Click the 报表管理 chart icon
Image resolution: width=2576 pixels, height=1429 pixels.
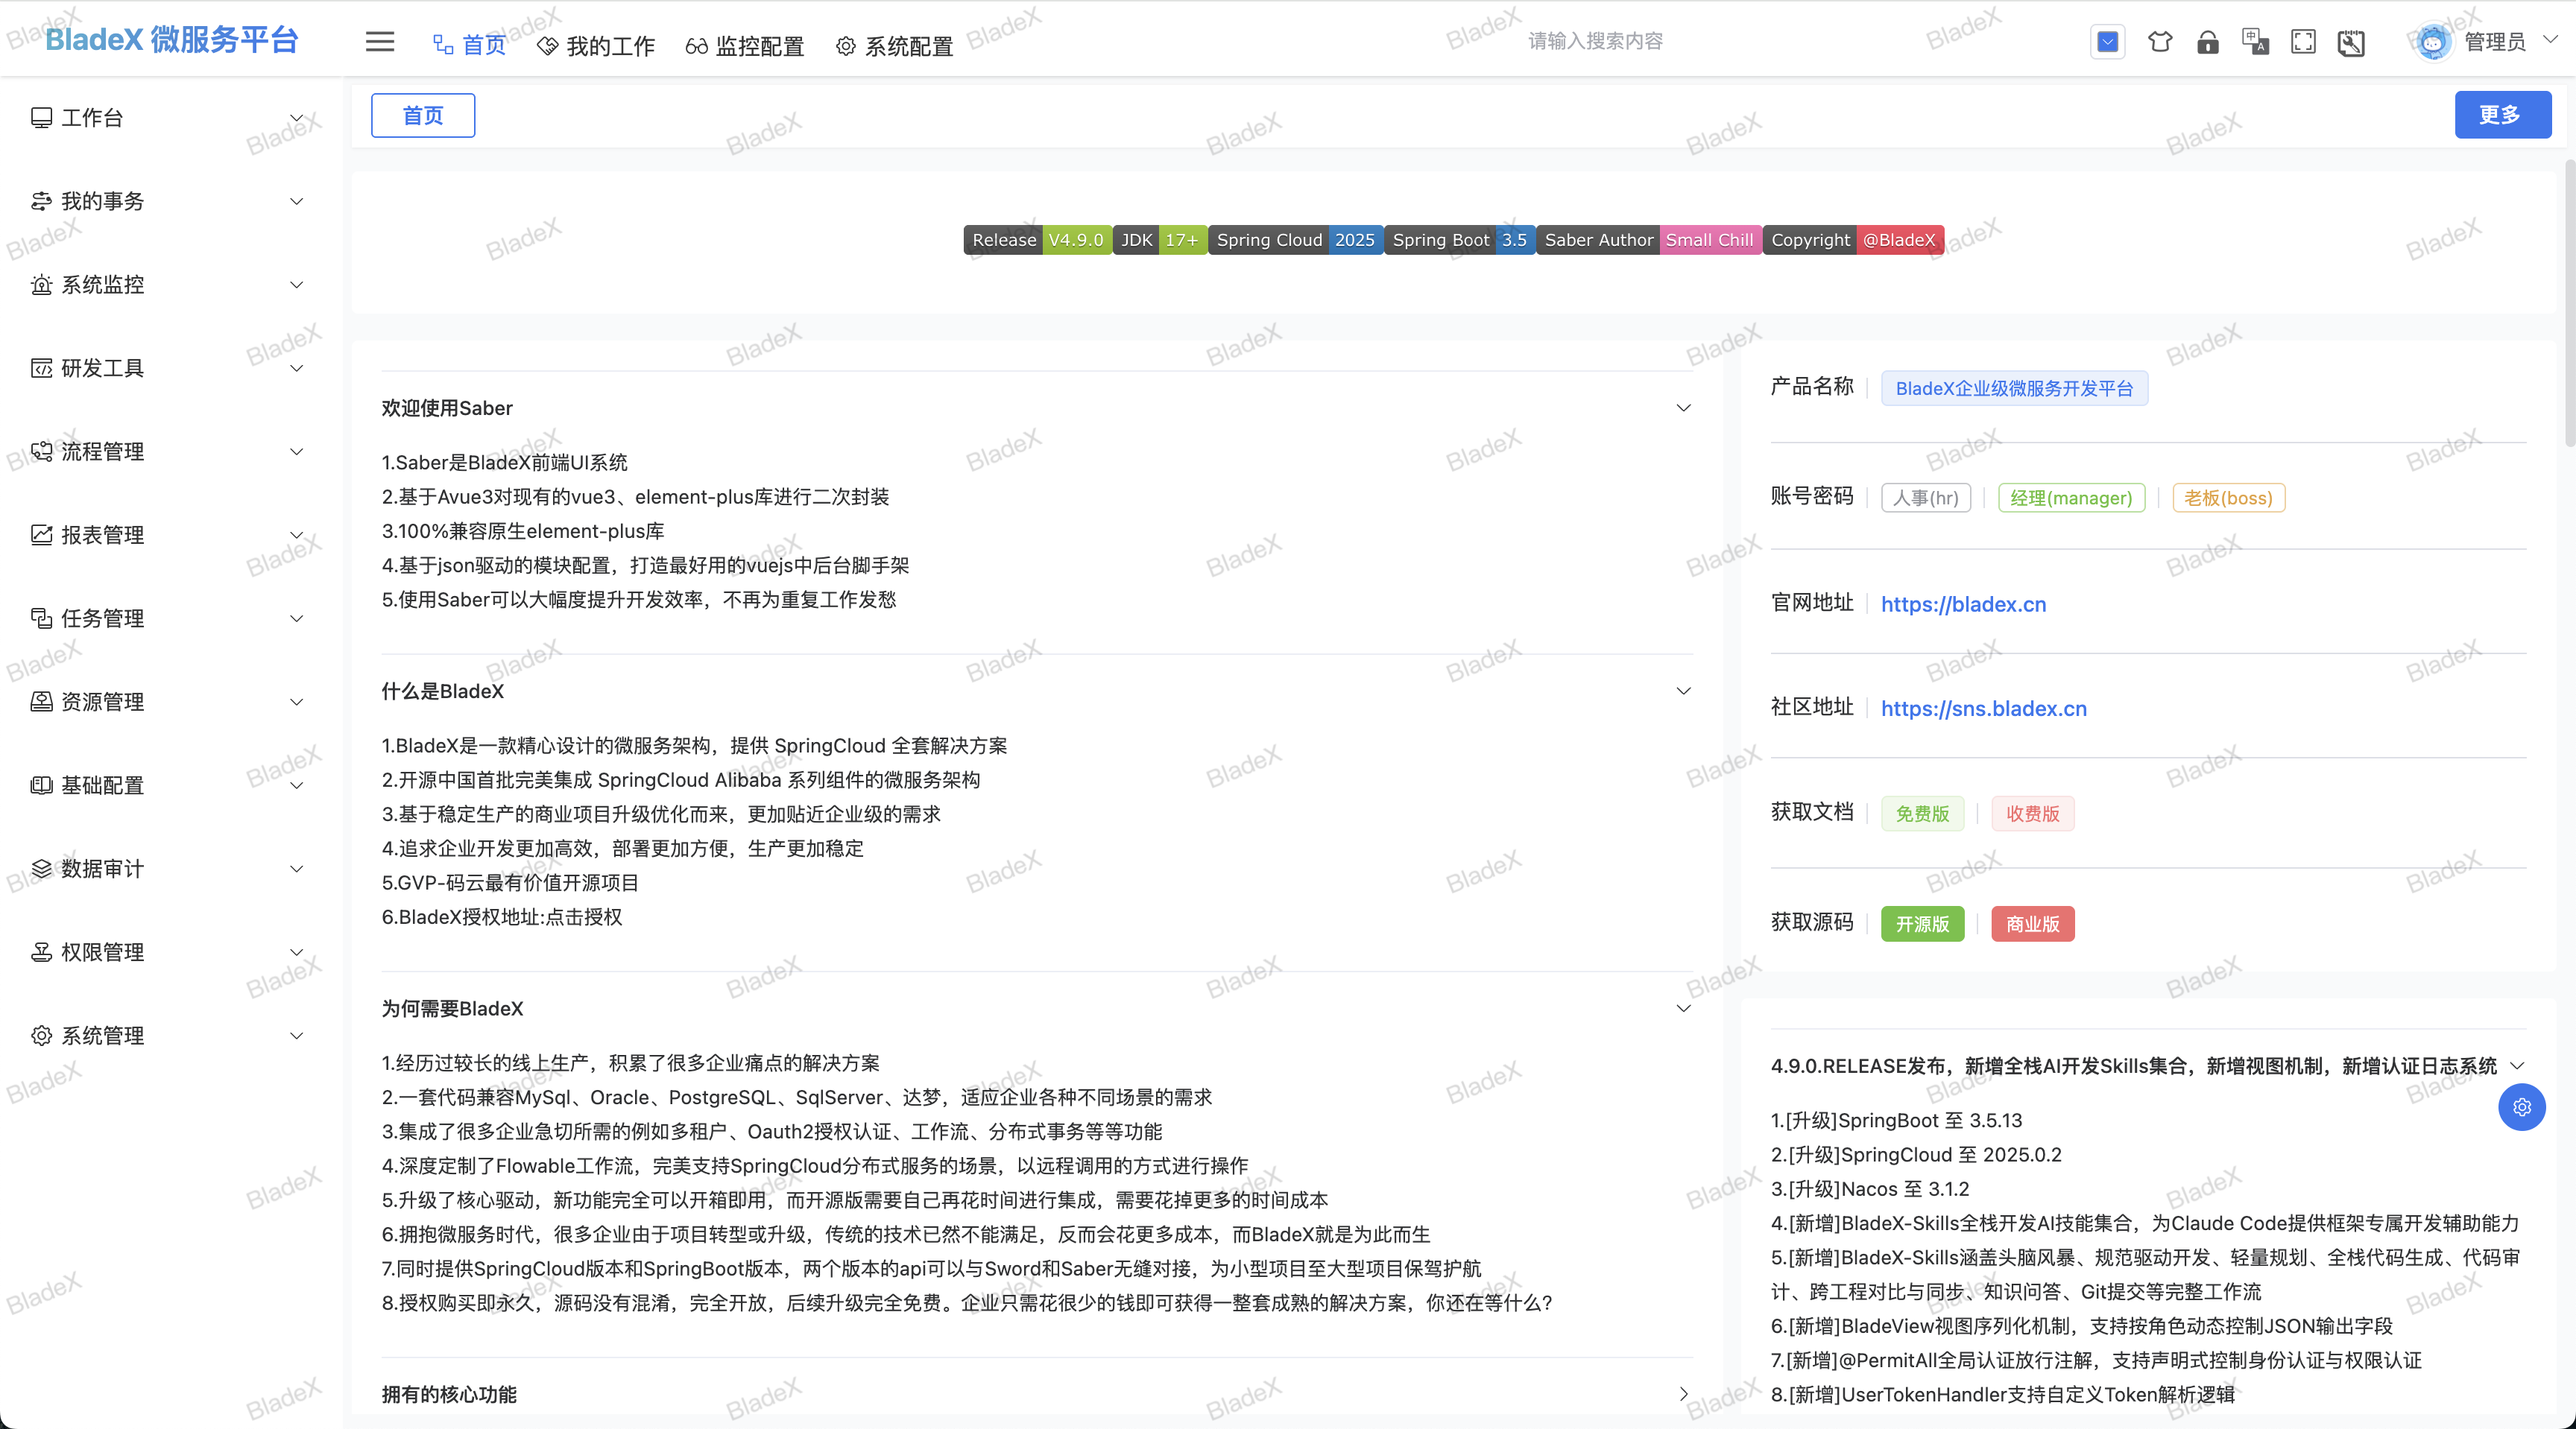coord(41,535)
